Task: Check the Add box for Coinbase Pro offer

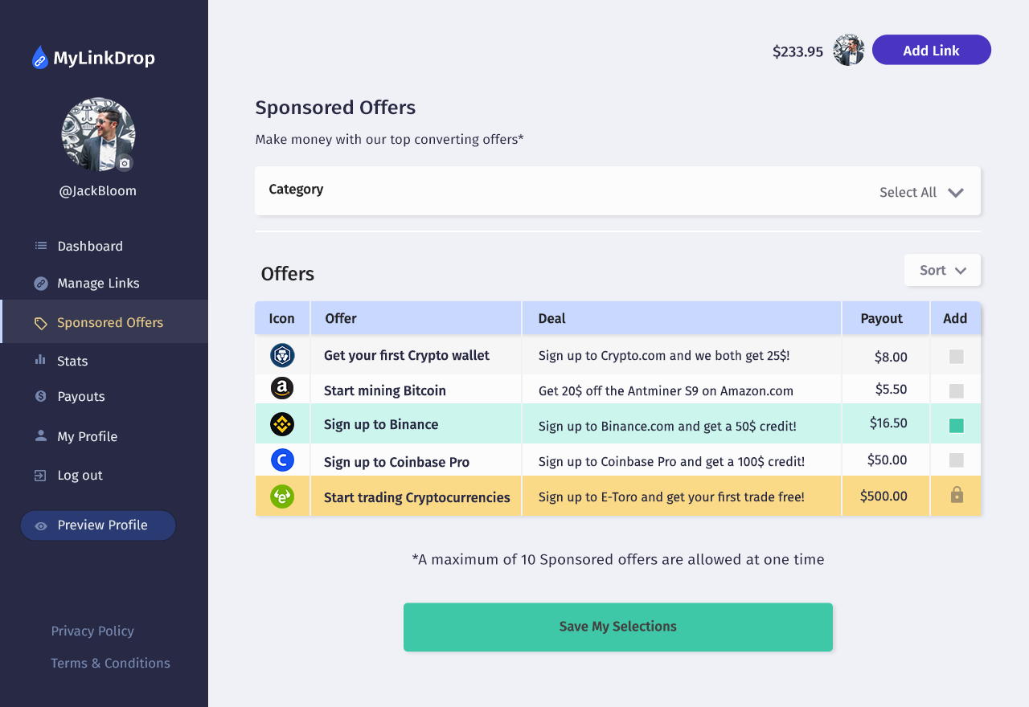Action: point(957,460)
